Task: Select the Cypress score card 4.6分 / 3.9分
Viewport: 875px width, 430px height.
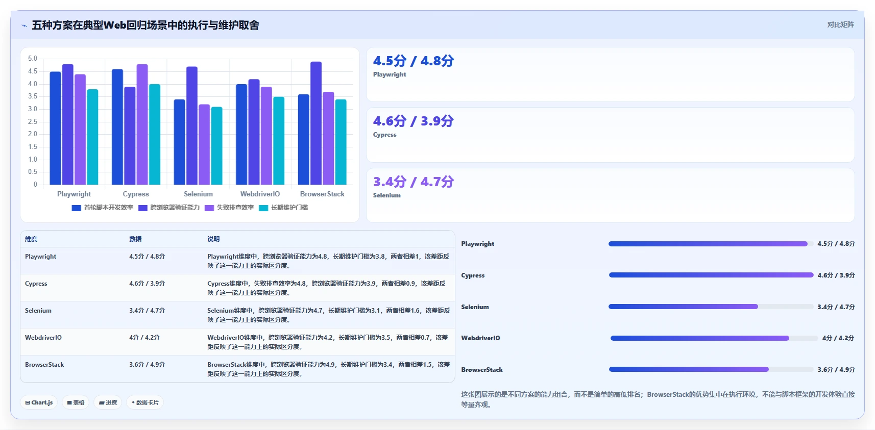Action: pos(610,135)
